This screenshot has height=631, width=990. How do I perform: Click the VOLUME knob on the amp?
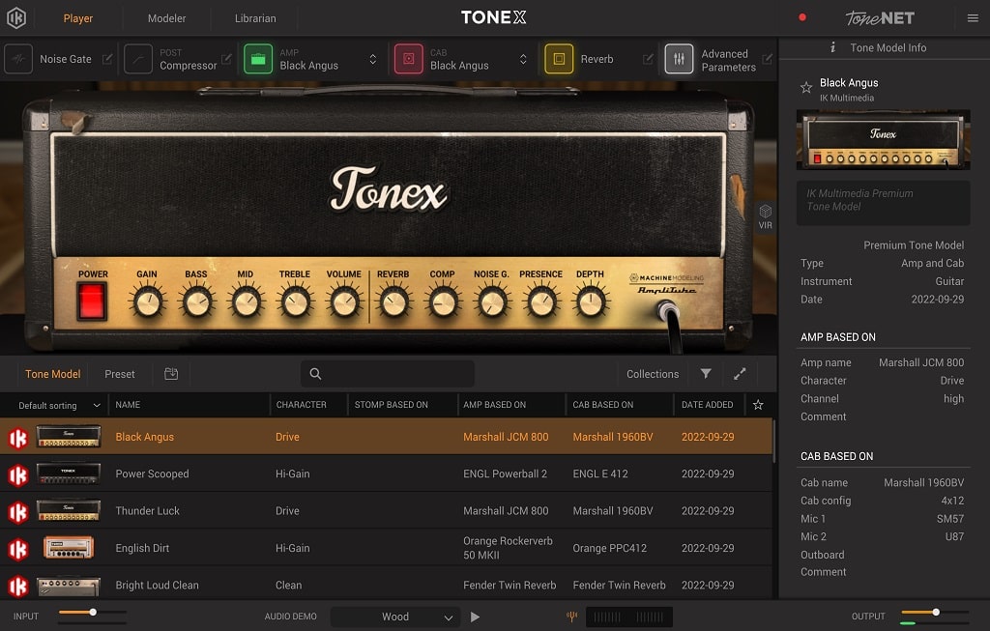point(345,302)
